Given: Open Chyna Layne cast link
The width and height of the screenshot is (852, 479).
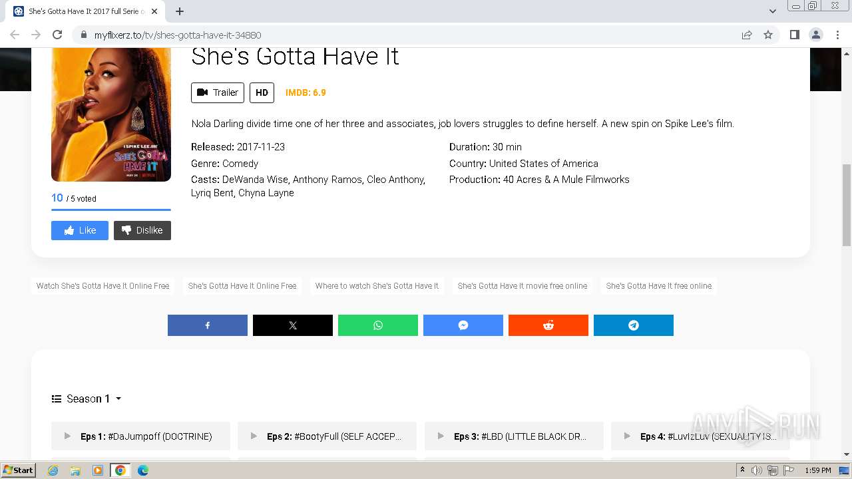Looking at the screenshot, I should click(x=266, y=193).
